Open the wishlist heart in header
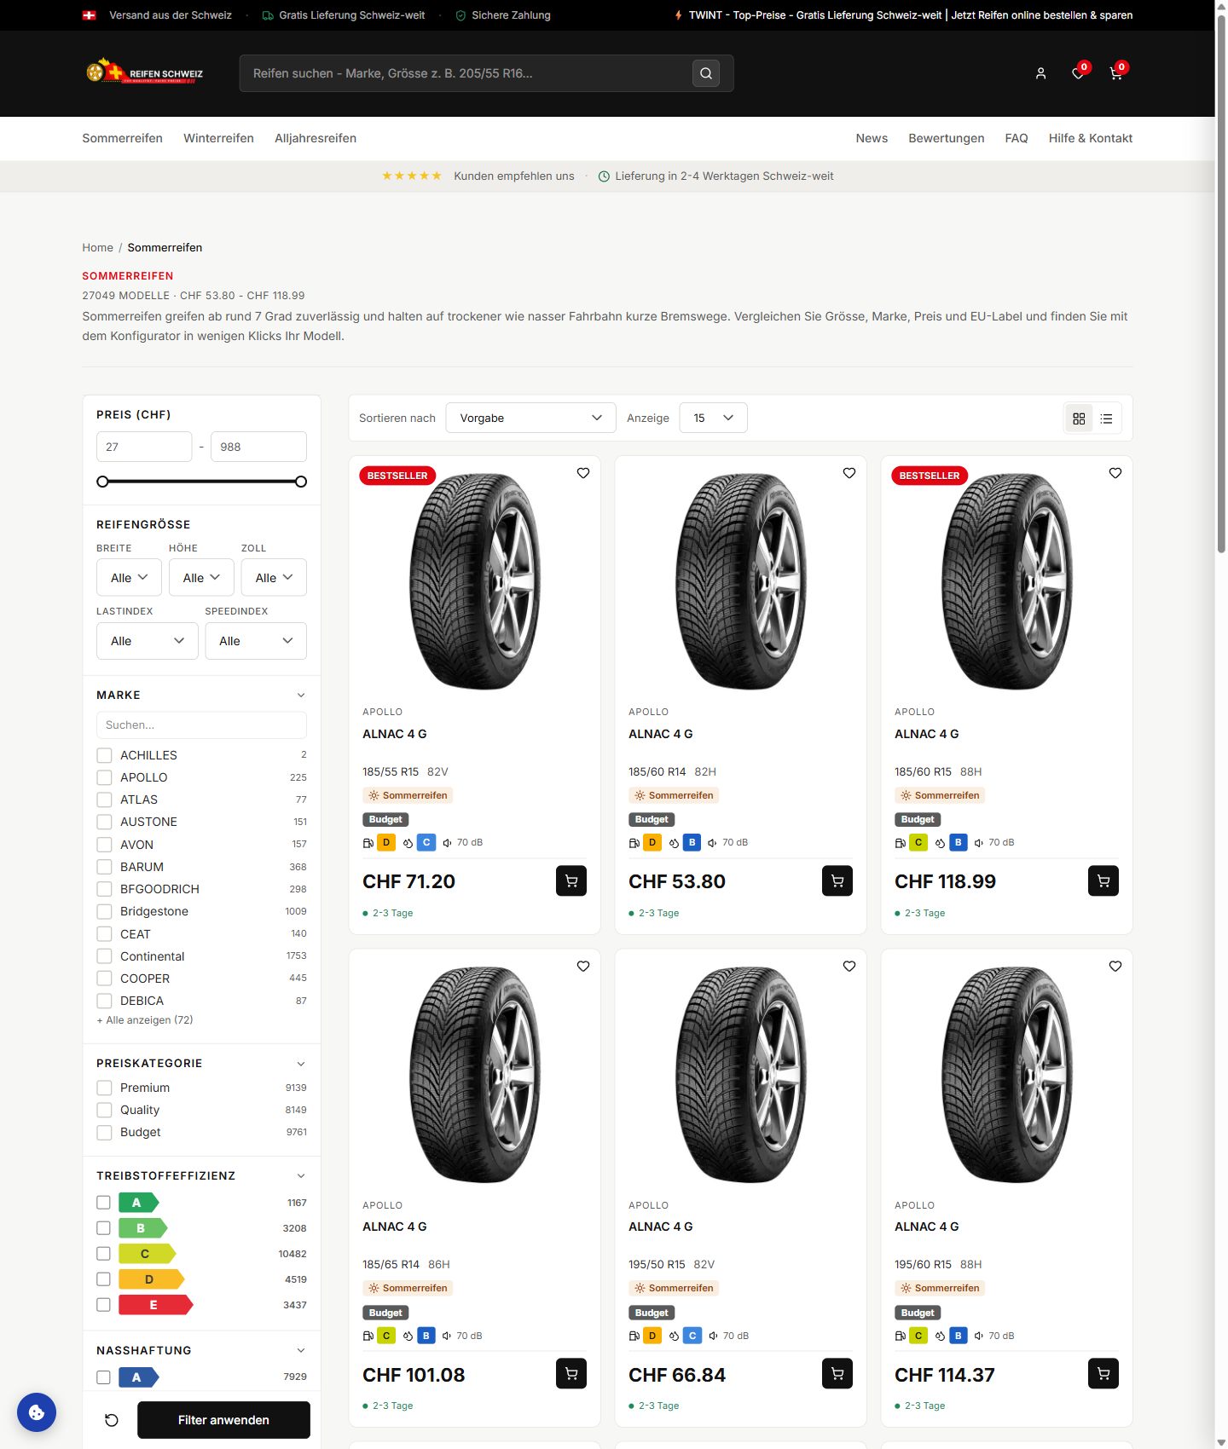 click(x=1078, y=73)
